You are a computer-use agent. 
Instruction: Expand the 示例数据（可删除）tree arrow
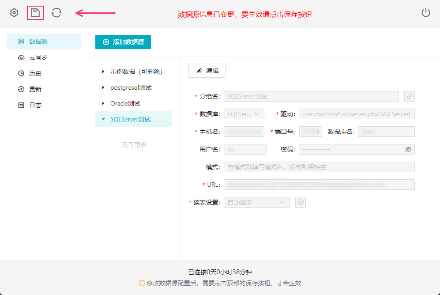(103, 72)
